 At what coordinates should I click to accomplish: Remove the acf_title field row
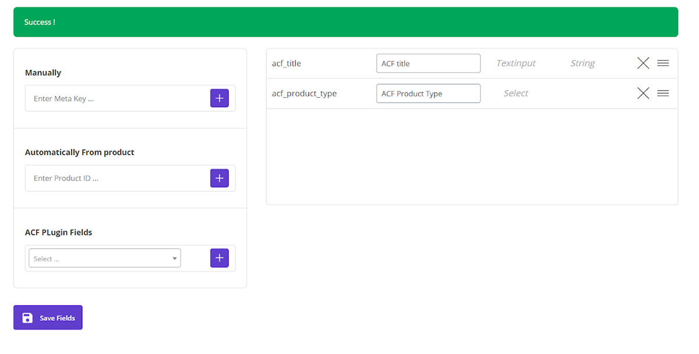point(643,63)
